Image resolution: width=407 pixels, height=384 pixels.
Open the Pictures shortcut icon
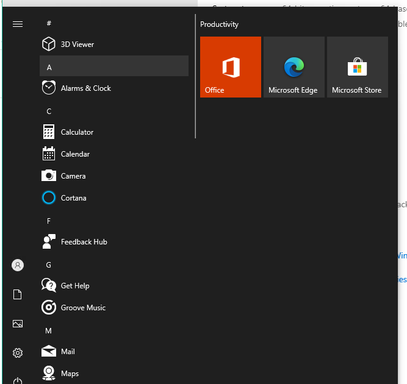click(18, 323)
